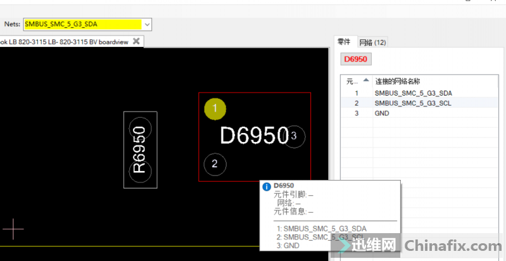Click pin 3 of D6950
Image resolution: width=506 pixels, height=261 pixels.
pyautogui.click(x=294, y=136)
